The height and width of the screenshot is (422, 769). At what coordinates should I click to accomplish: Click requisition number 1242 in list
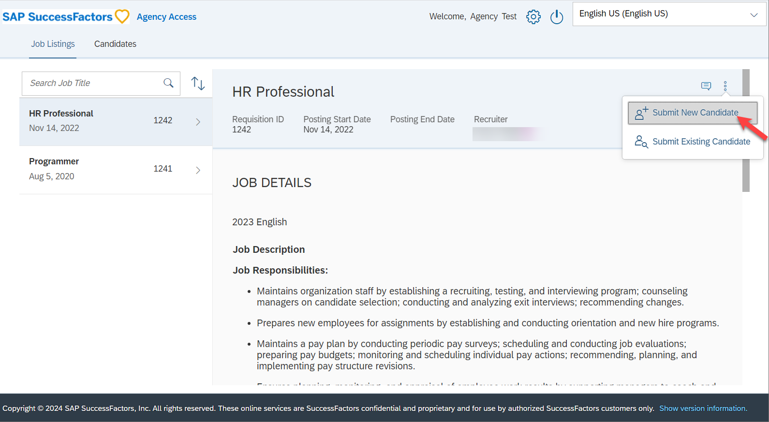pos(163,120)
